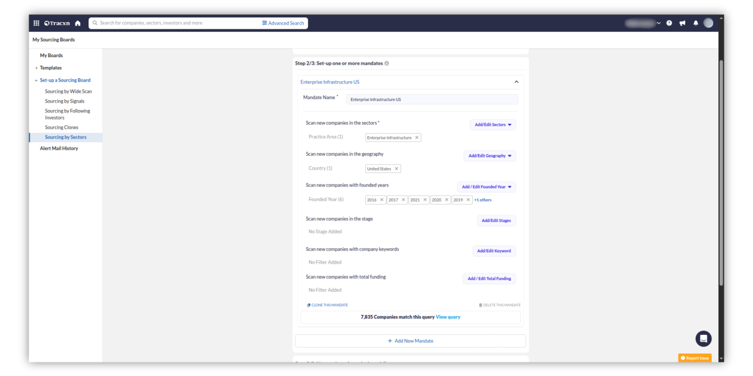Collapse the Enterprise Infrastructure US mandate
Screen dimensions: 753x376
tap(516, 82)
